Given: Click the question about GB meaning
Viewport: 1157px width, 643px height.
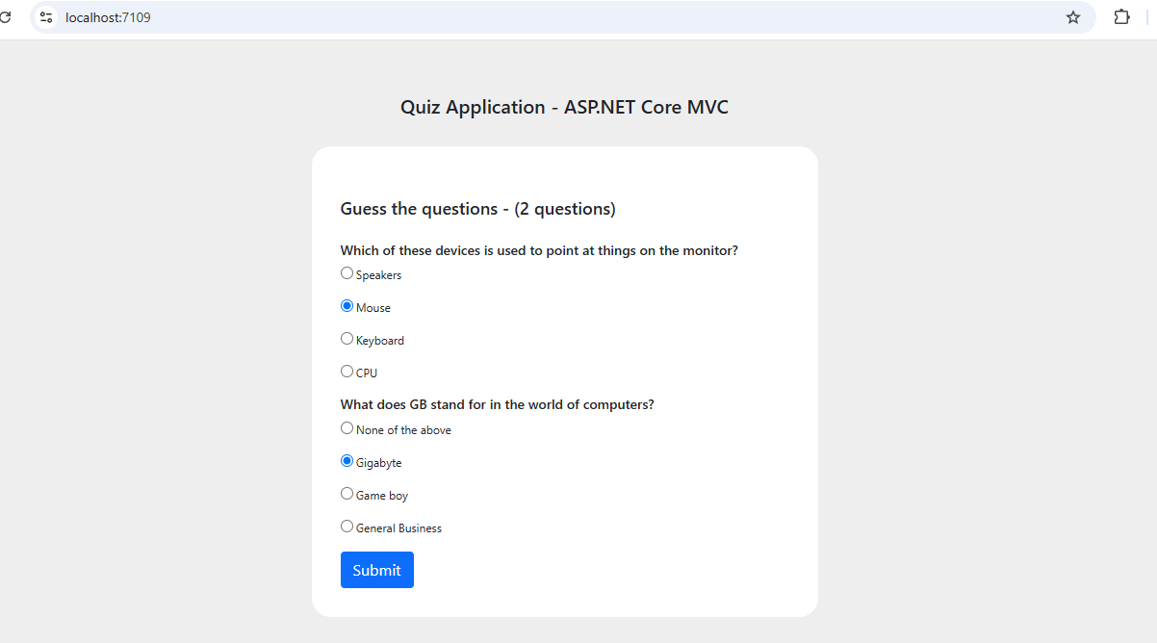Looking at the screenshot, I should point(497,404).
